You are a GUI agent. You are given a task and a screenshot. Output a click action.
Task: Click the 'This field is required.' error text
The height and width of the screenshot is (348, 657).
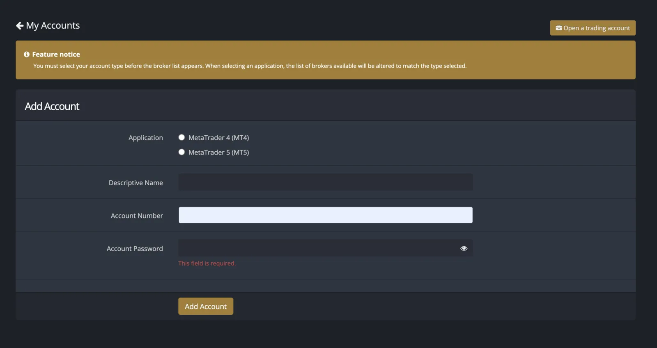pyautogui.click(x=207, y=263)
